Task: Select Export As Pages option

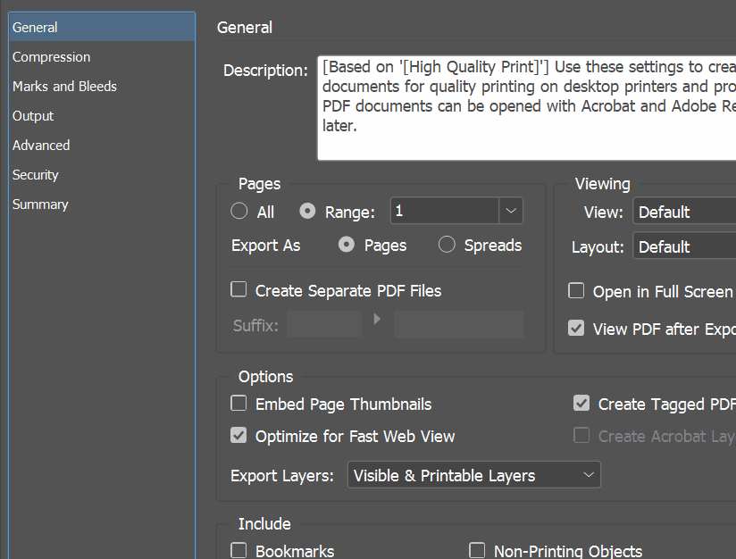Action: pos(347,245)
